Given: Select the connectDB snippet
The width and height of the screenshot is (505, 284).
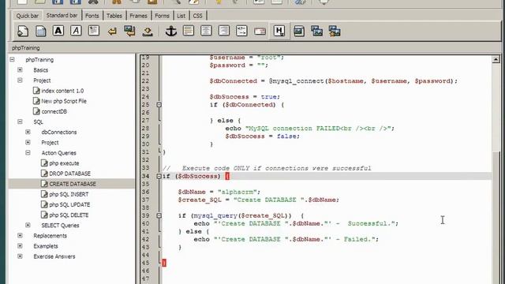Looking at the screenshot, I should pos(54,111).
